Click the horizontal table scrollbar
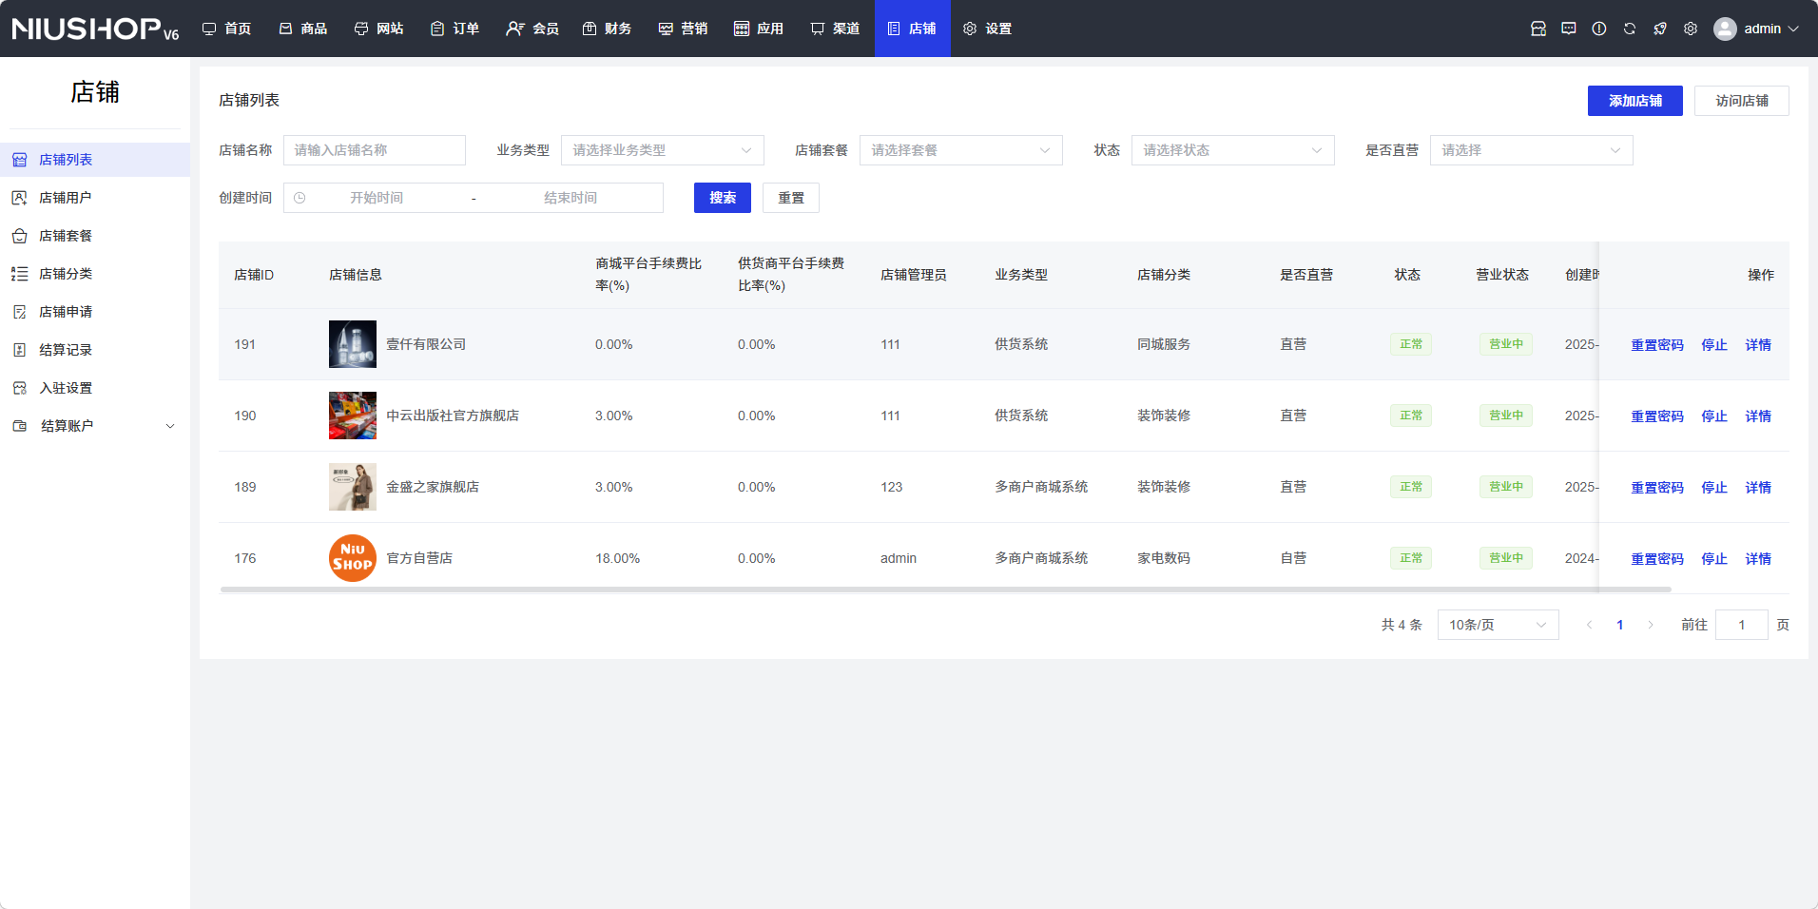 (945, 590)
